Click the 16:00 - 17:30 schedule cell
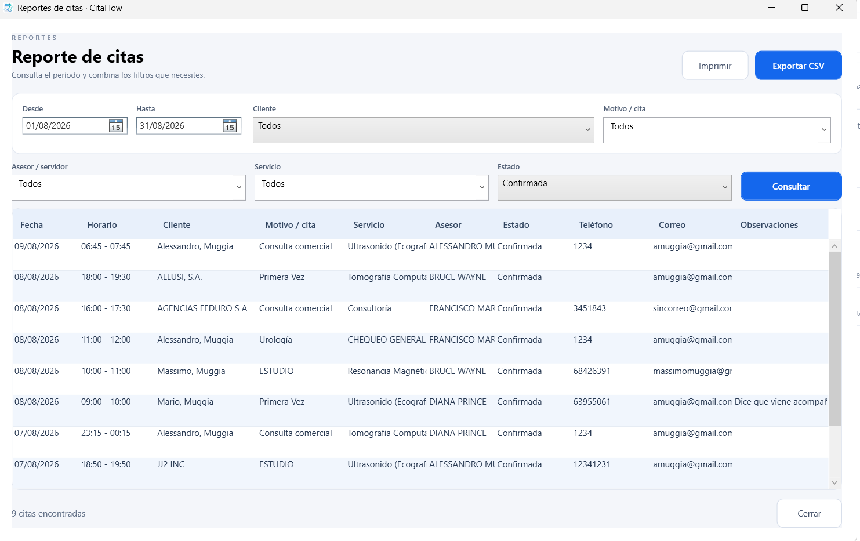 [106, 308]
